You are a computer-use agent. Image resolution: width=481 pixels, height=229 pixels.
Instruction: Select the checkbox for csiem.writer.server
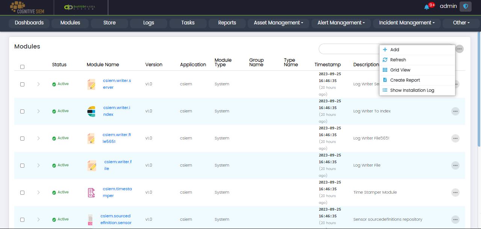pyautogui.click(x=22, y=84)
